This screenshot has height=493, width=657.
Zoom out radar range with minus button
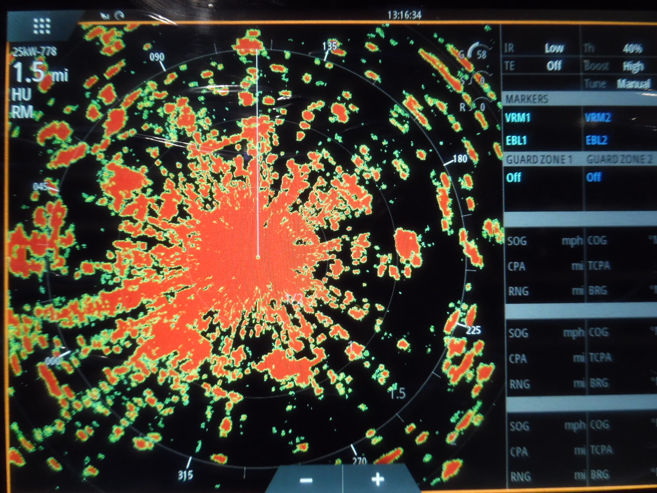[306, 480]
